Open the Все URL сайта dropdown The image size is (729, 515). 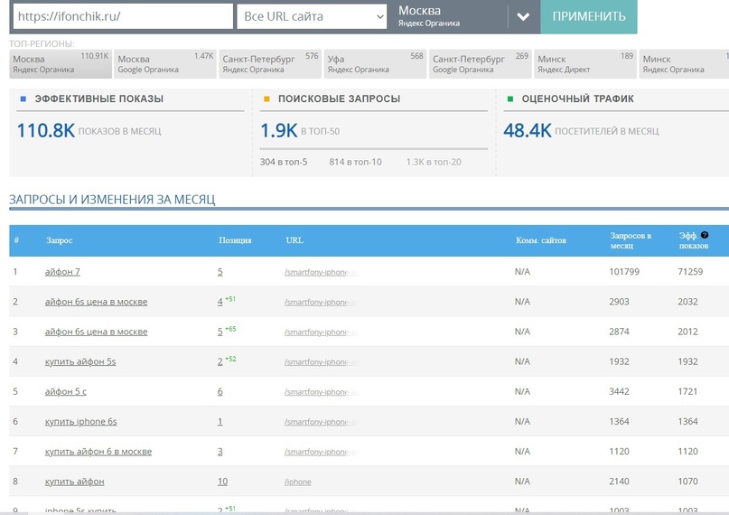tap(312, 16)
